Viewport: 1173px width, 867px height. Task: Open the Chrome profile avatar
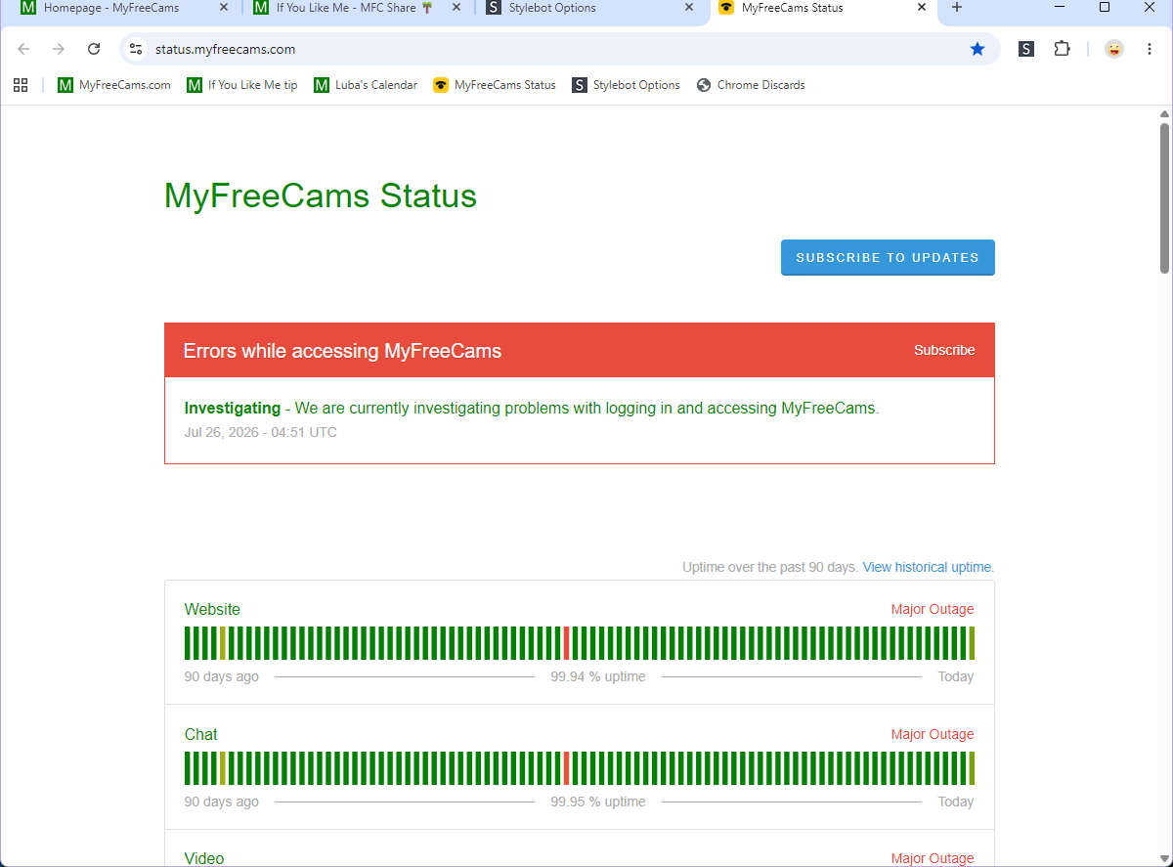1114,49
